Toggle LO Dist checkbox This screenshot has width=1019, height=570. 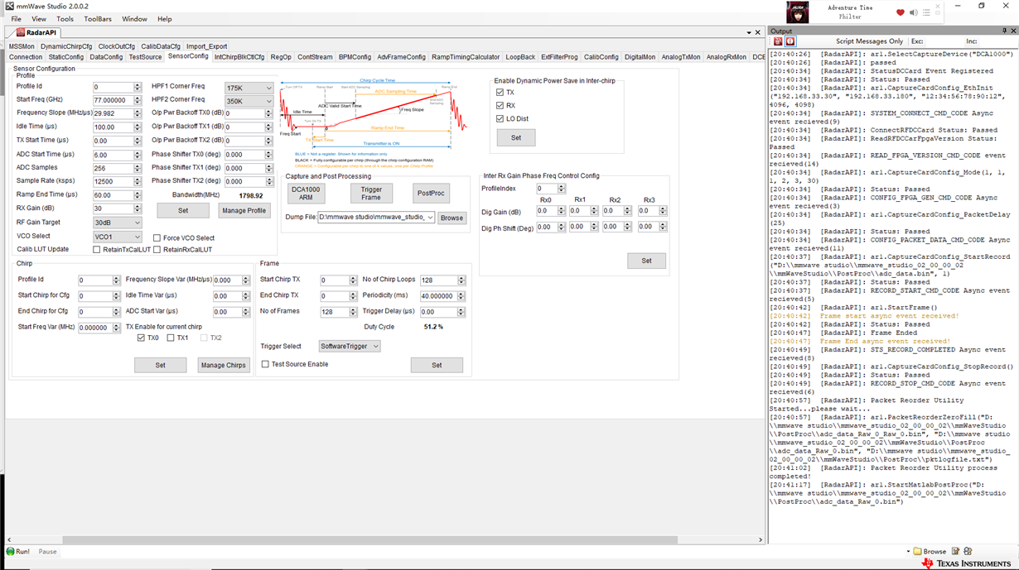coord(500,119)
